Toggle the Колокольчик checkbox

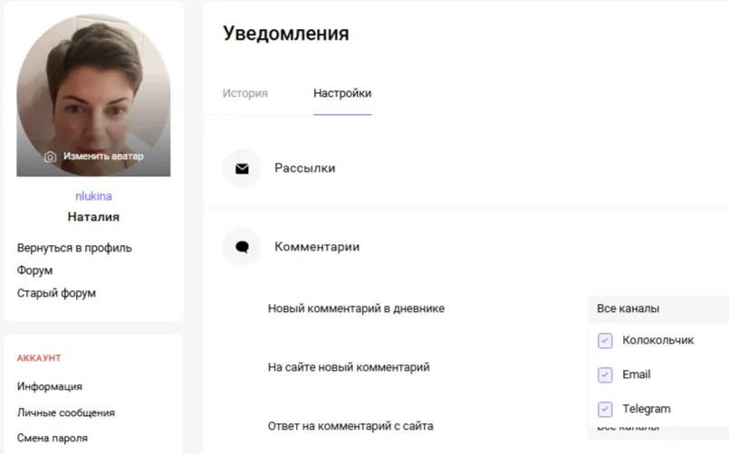point(605,340)
